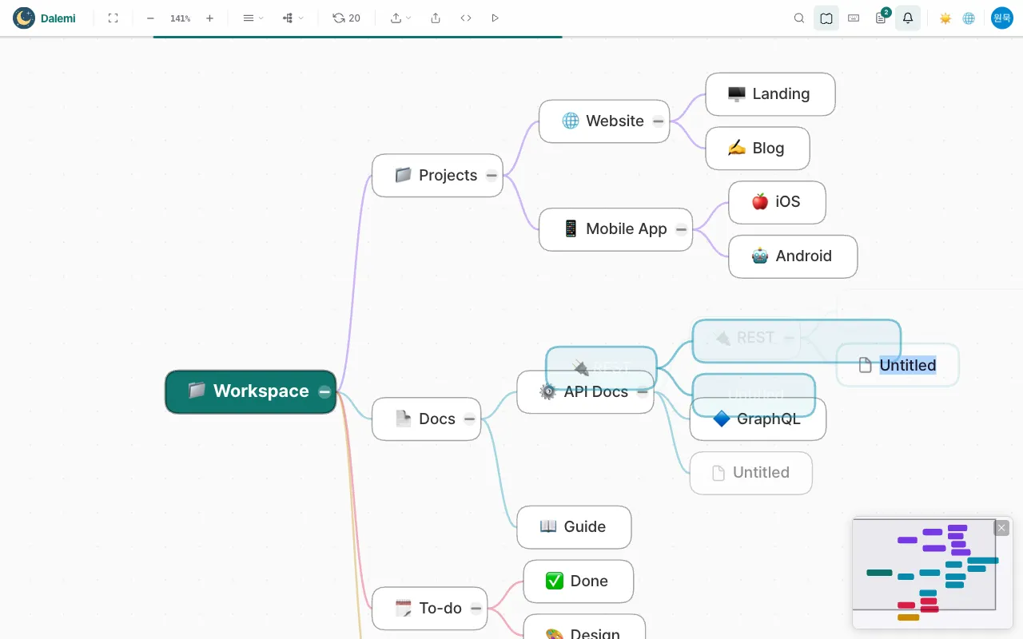1023x639 pixels.
Task: Open the user avatar profile menu
Action: (x=1002, y=18)
